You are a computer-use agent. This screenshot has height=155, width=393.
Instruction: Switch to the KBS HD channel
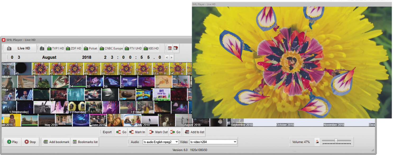(151, 49)
